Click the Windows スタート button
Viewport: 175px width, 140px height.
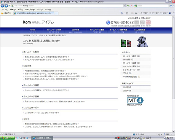8,138
